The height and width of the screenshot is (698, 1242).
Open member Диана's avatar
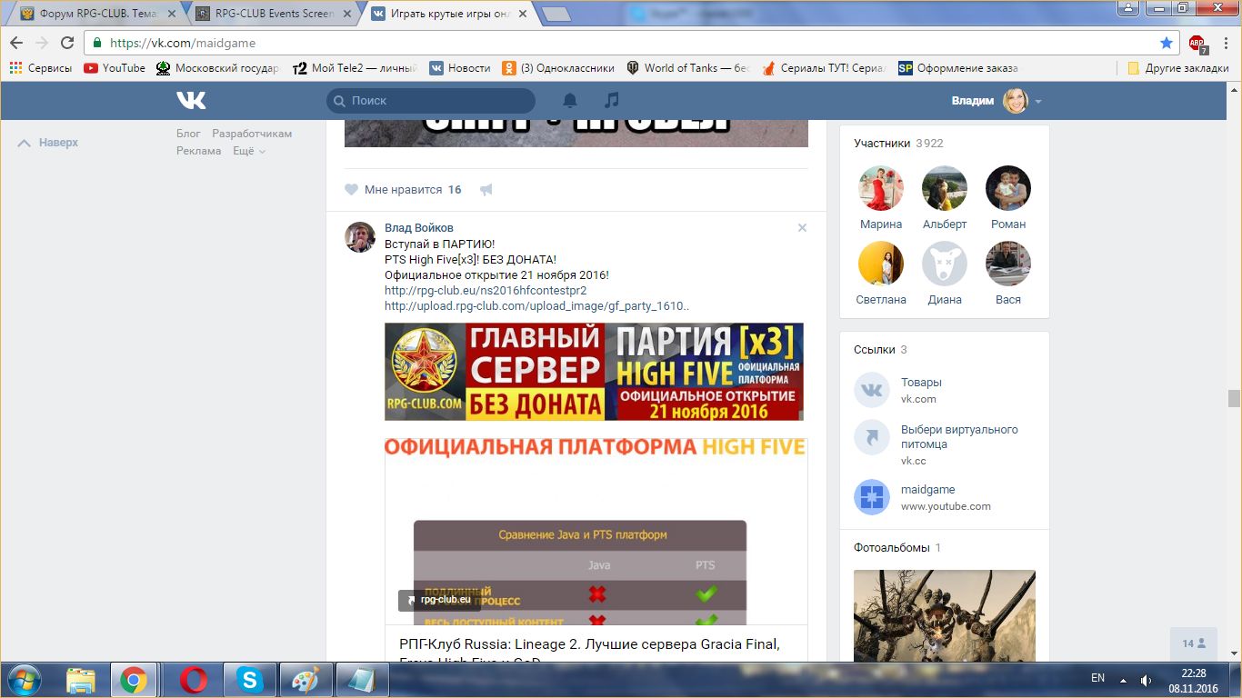[945, 264]
